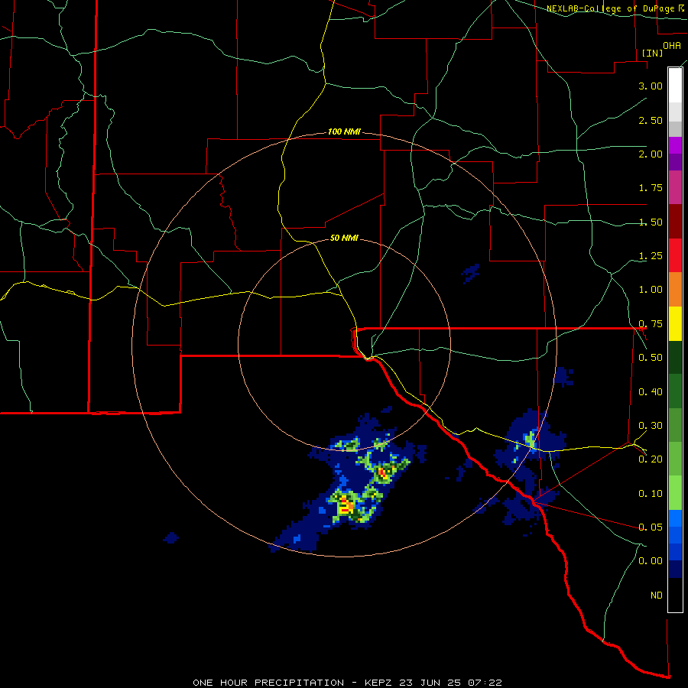The image size is (688, 688).
Task: Click the 'ND' legend label
Action: 657,596
